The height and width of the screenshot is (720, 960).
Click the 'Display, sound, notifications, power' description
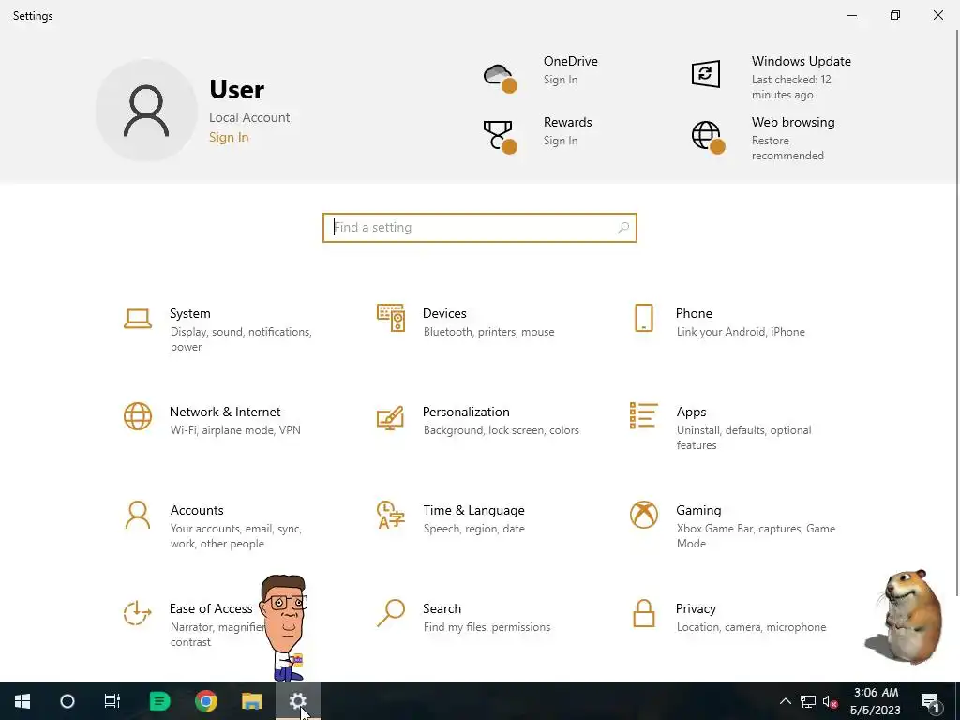coord(241,339)
